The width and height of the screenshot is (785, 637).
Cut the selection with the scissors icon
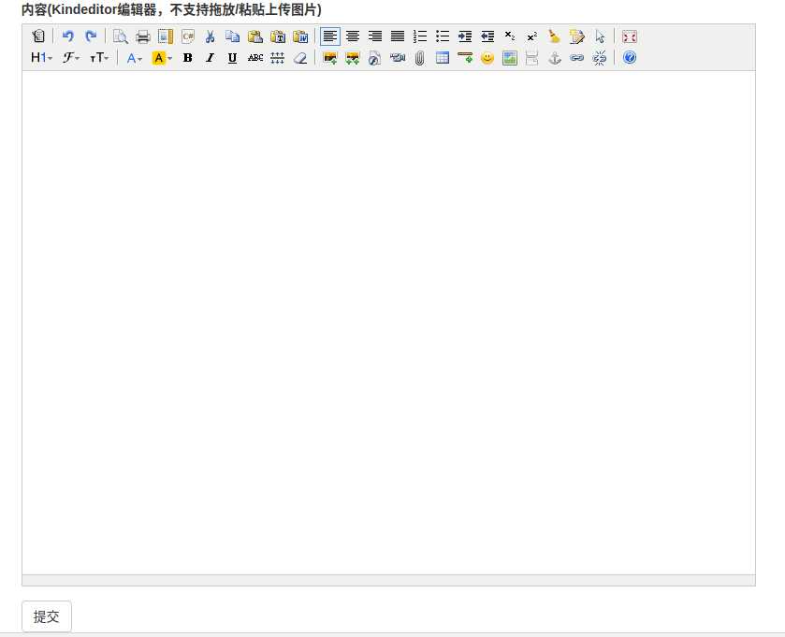[x=210, y=36]
